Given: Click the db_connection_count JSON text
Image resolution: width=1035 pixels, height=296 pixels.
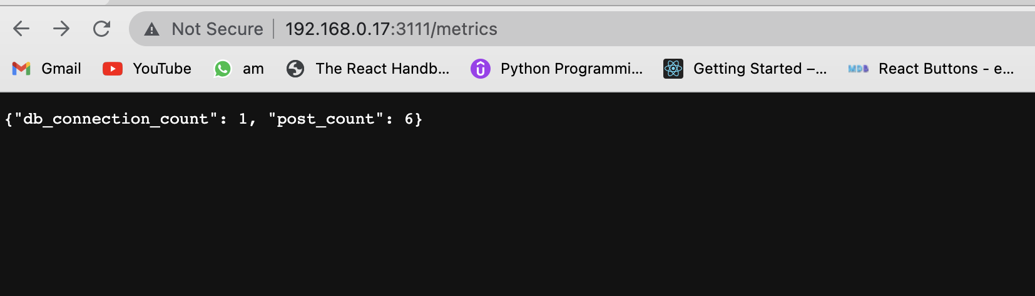Looking at the screenshot, I should (x=116, y=119).
